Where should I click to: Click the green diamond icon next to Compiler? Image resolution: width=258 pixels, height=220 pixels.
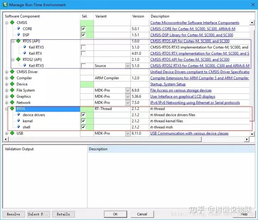pyautogui.click(x=12, y=78)
